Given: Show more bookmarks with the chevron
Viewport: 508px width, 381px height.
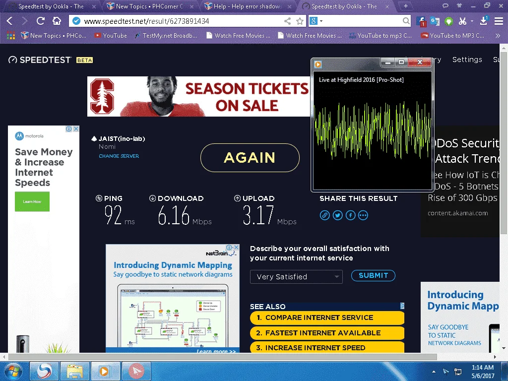Looking at the screenshot, I should pos(498,36).
